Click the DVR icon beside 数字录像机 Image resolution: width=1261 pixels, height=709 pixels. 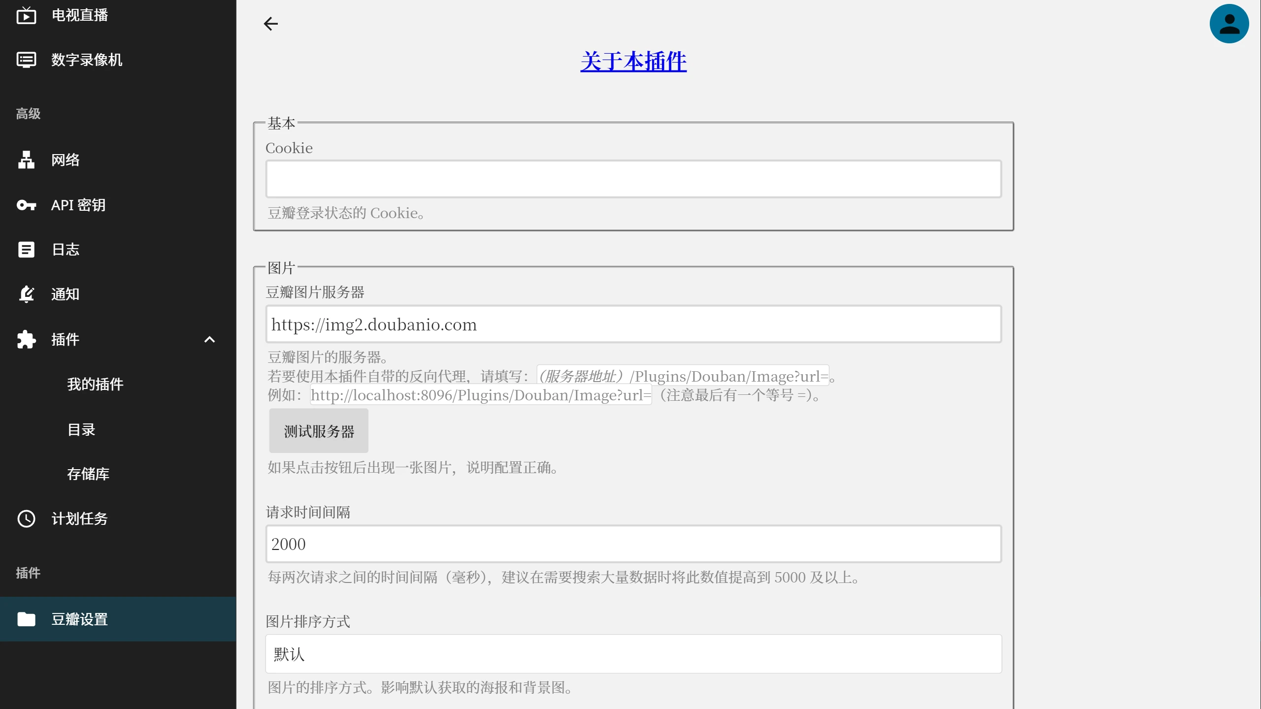pyautogui.click(x=26, y=60)
